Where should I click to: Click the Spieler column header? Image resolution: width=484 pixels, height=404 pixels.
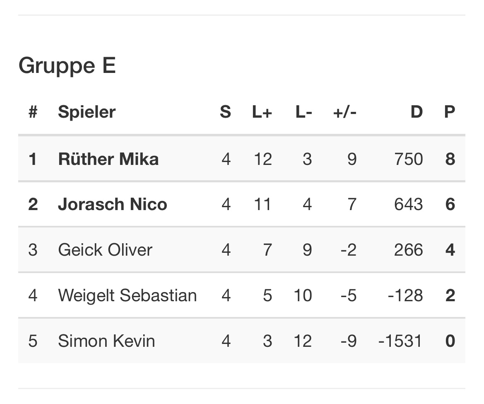coord(87,112)
